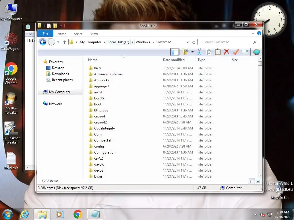
Task: Click the red X Delete toolbar icon
Action: pos(227,52)
